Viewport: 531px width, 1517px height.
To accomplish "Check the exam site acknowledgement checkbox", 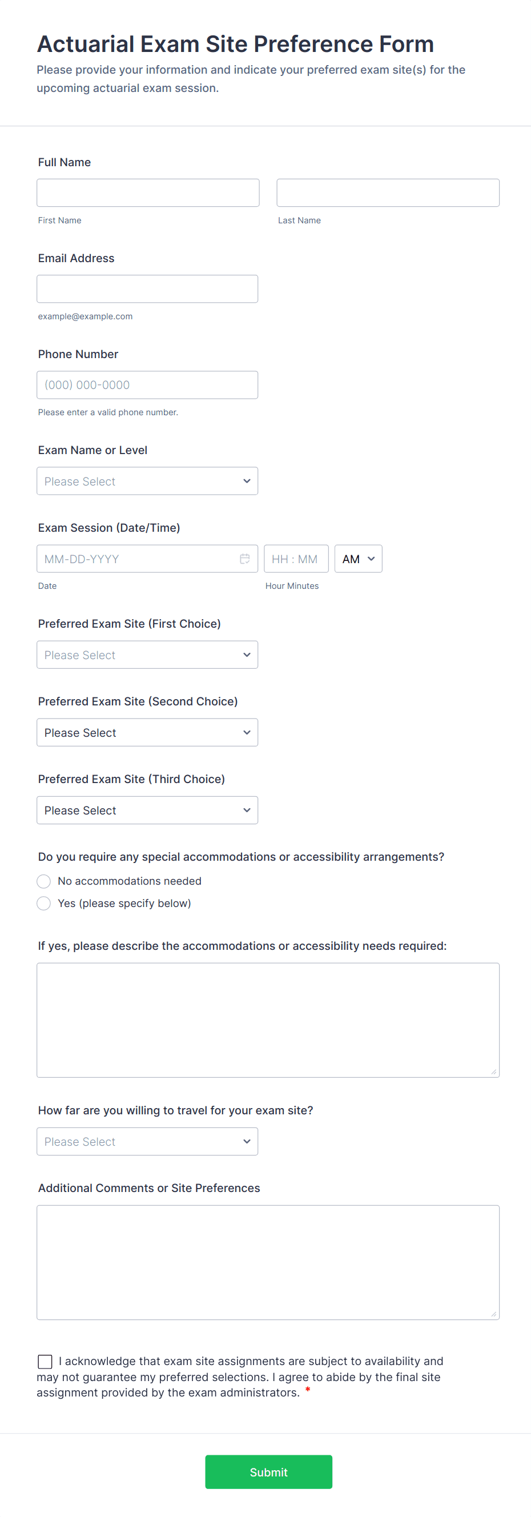I will tap(45, 1361).
